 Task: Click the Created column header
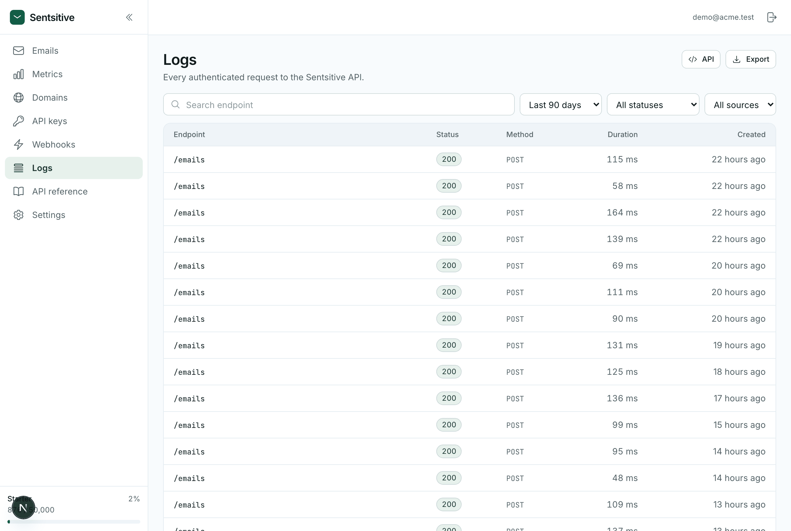pyautogui.click(x=751, y=134)
